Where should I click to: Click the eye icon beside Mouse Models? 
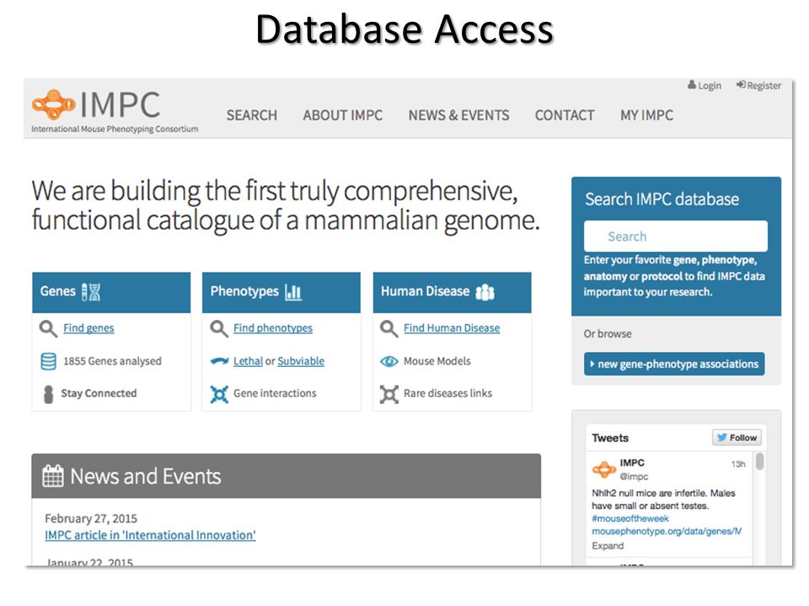pos(389,361)
